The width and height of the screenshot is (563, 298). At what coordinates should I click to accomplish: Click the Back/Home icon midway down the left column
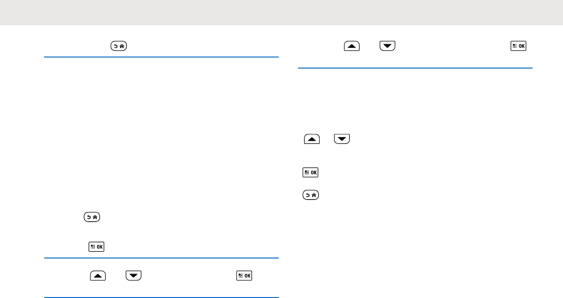pyautogui.click(x=92, y=217)
